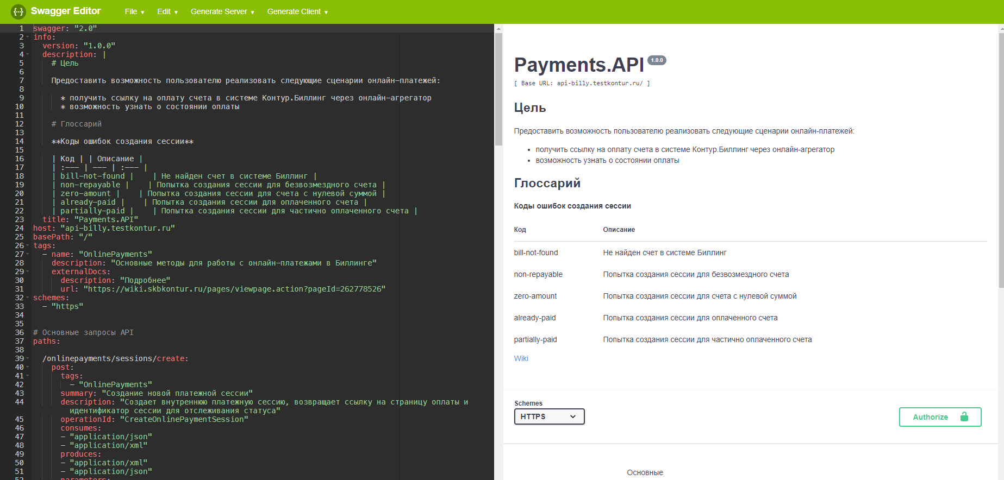Click the host line in the editor
Viewport: 1004px width, 480px height.
coord(104,228)
